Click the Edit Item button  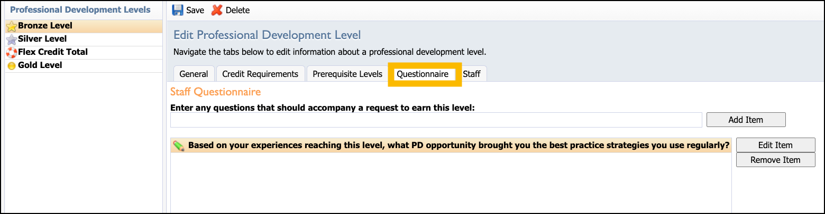[x=775, y=145]
